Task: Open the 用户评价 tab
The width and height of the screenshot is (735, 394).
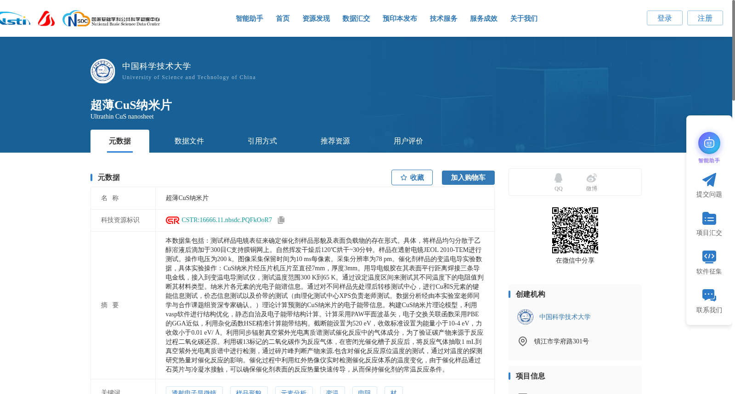Action: (408, 141)
